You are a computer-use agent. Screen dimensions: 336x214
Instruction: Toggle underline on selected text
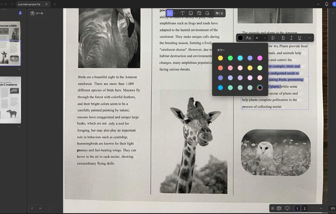click(299, 38)
